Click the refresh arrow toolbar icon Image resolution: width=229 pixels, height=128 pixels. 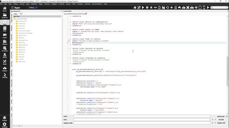click(x=167, y=7)
